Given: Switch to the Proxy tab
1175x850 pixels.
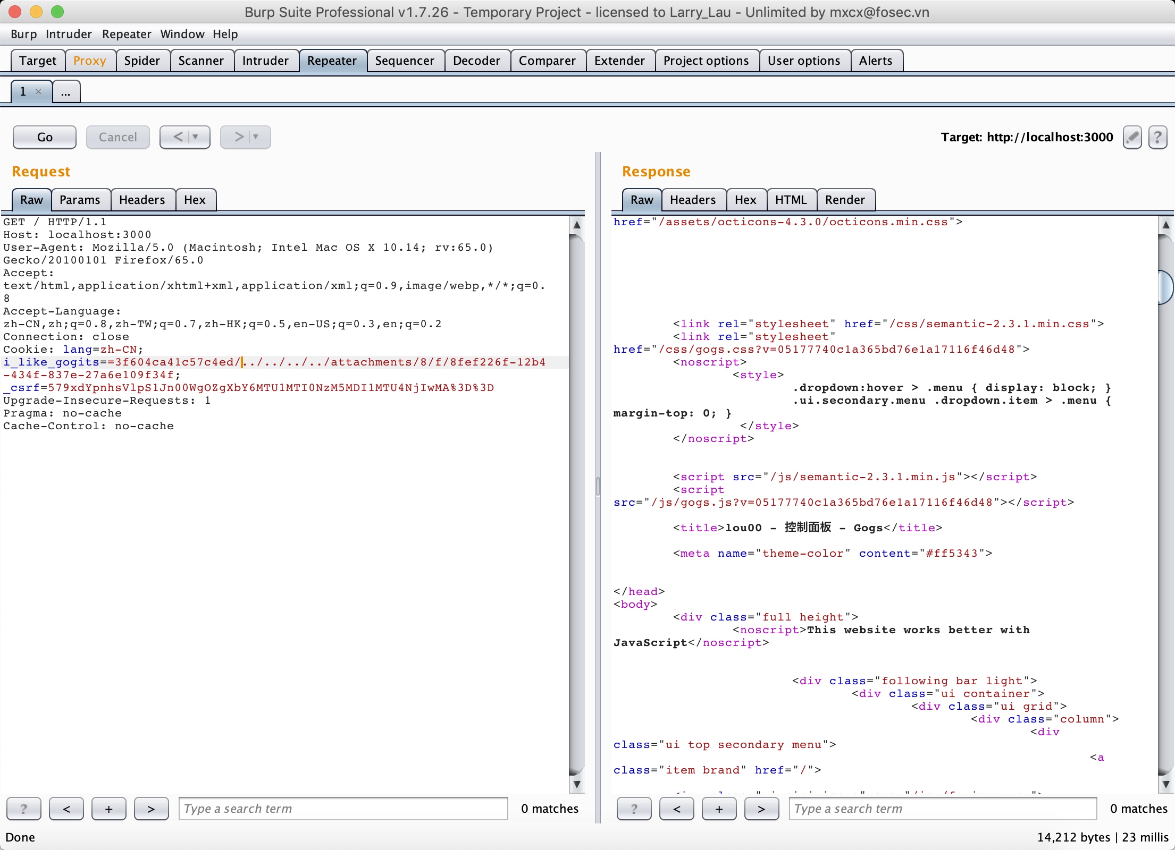Looking at the screenshot, I should pos(90,61).
